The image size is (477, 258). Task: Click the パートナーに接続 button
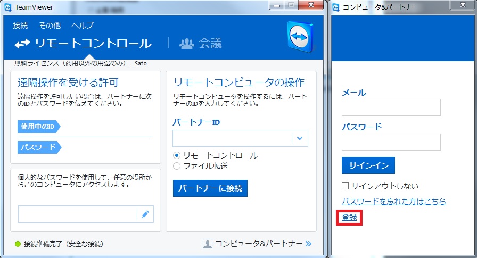(x=210, y=188)
